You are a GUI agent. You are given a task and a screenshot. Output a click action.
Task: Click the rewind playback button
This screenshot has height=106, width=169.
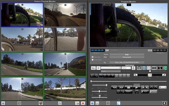tap(114, 87)
